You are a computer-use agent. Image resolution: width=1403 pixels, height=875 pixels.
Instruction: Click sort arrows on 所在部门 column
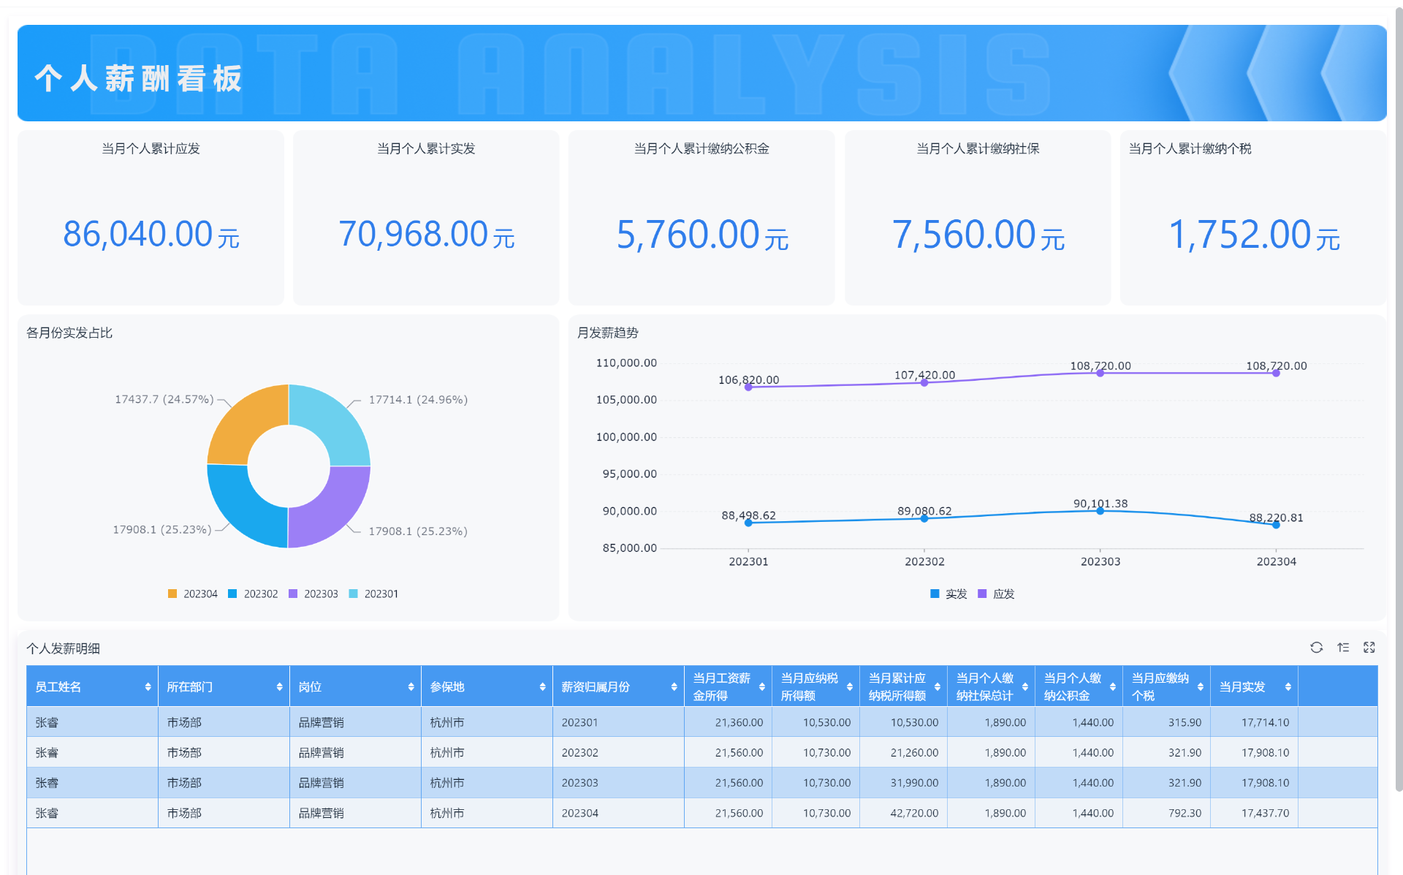point(279,687)
